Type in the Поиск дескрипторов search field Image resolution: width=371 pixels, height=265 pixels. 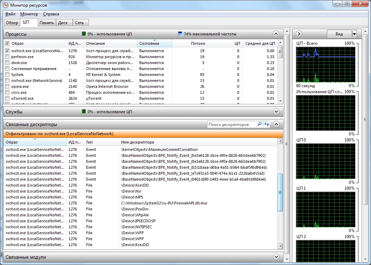pos(232,124)
